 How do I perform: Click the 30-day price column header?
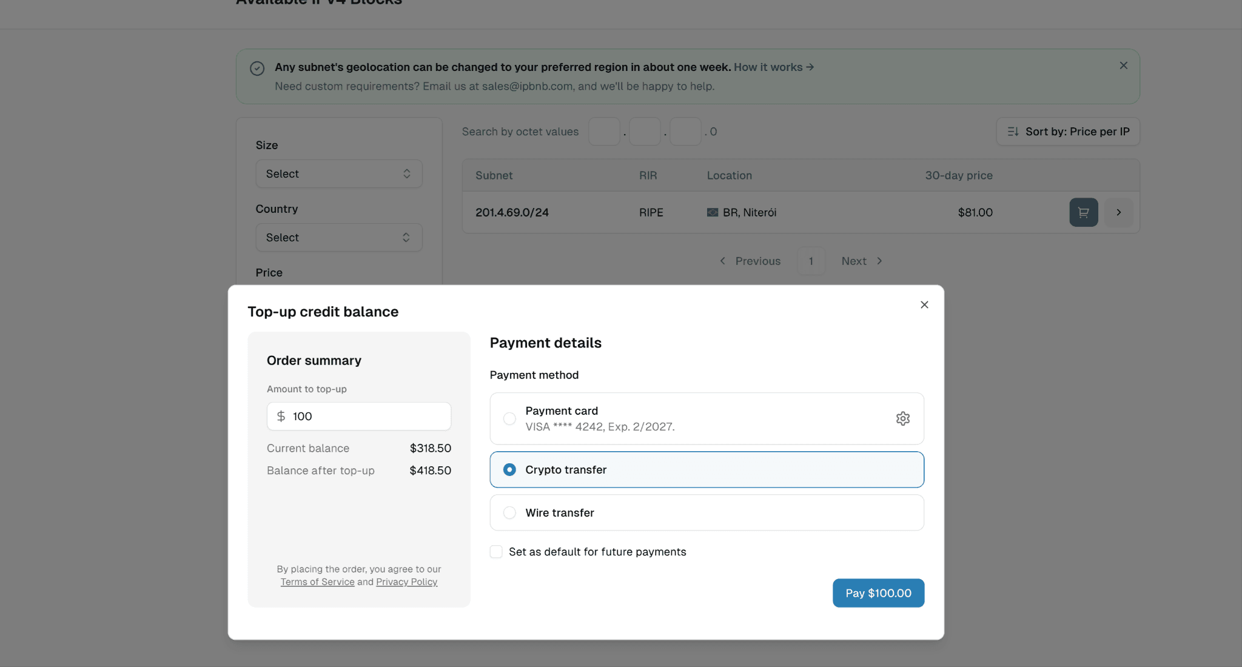click(958, 175)
